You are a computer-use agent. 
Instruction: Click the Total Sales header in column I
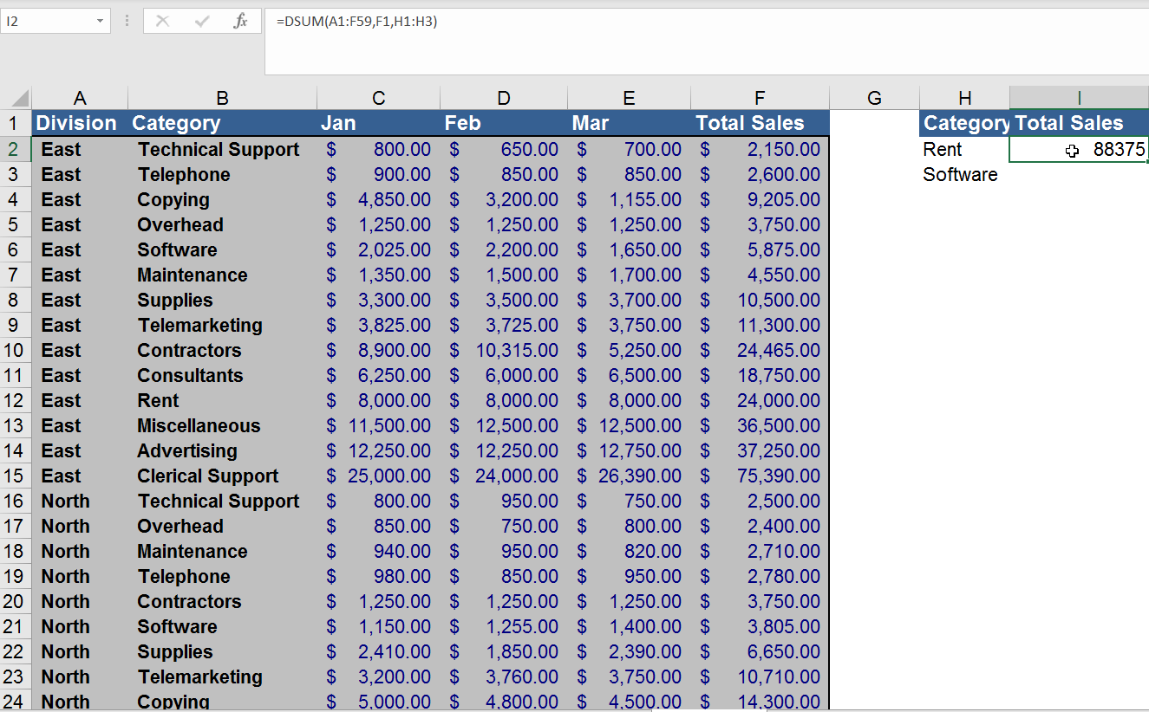pos(1079,124)
